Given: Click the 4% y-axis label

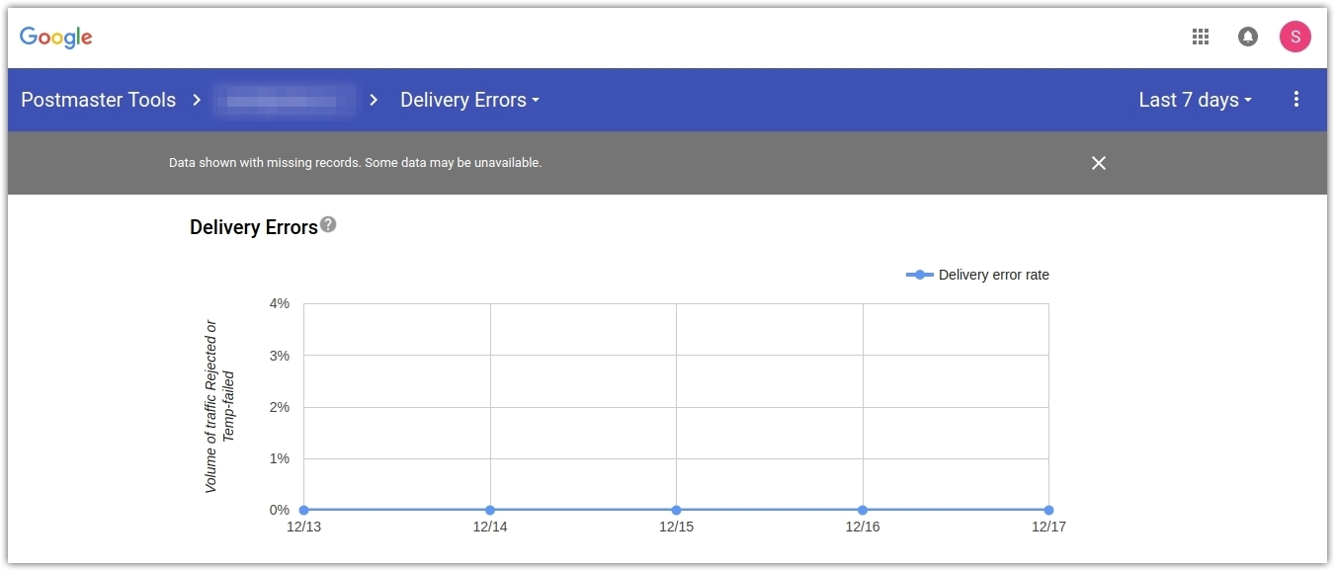Looking at the screenshot, I should [x=280, y=303].
